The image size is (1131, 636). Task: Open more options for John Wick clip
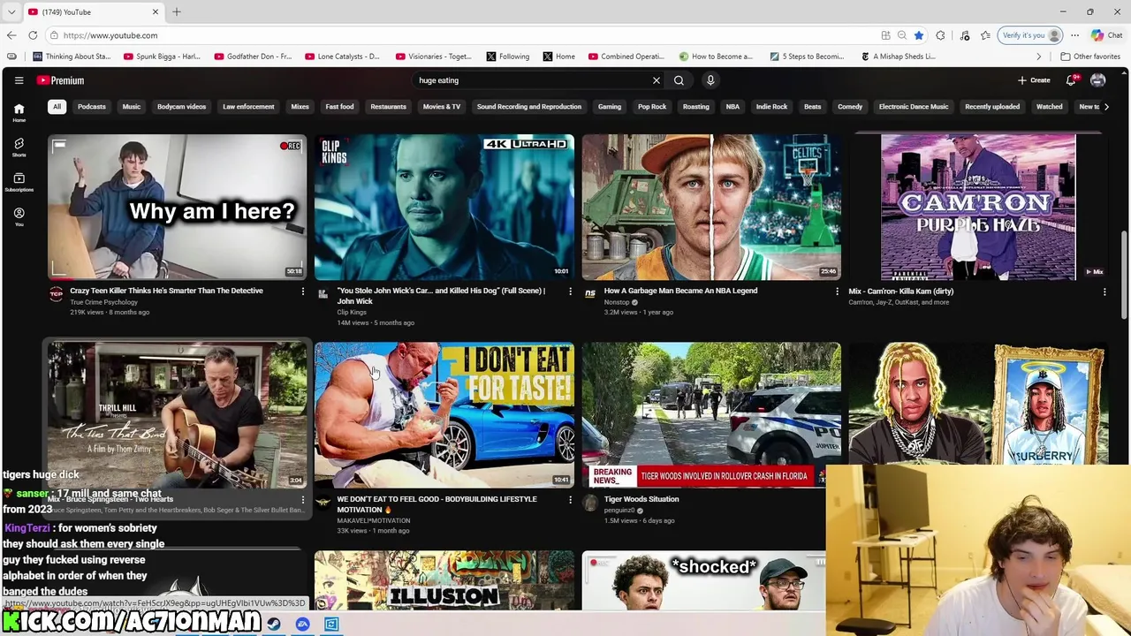tap(570, 291)
